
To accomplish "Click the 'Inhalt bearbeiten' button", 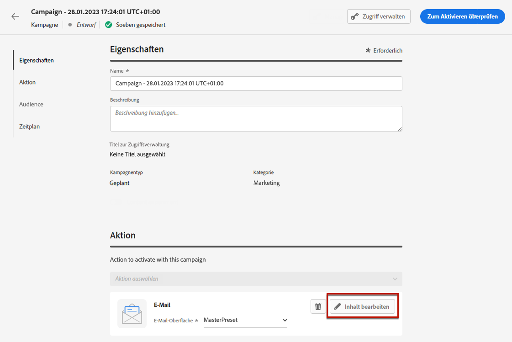I will [362, 307].
